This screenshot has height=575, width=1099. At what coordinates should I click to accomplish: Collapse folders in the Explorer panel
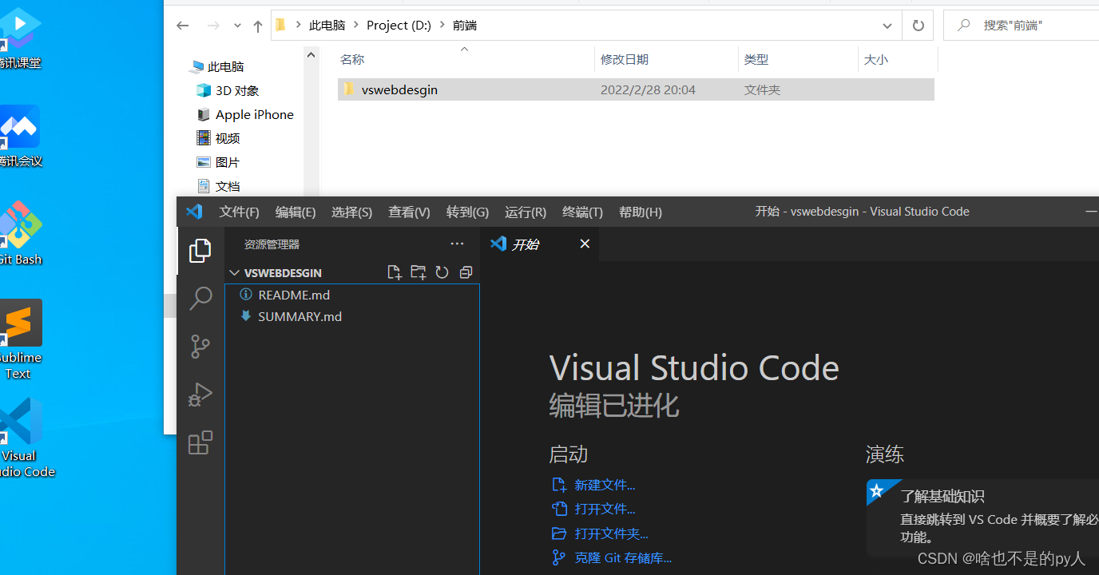466,272
